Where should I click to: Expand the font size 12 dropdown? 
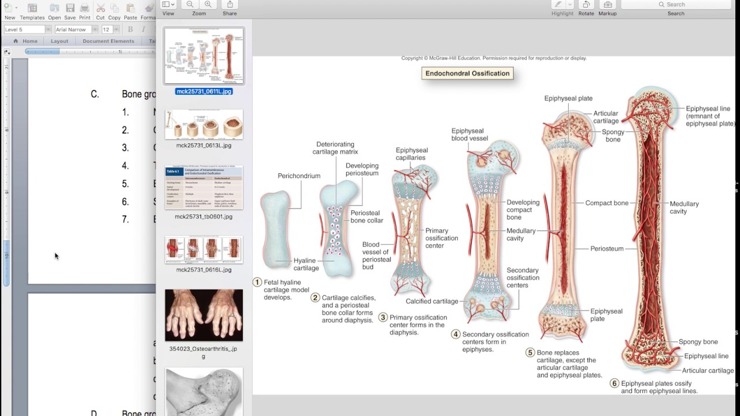(116, 29)
